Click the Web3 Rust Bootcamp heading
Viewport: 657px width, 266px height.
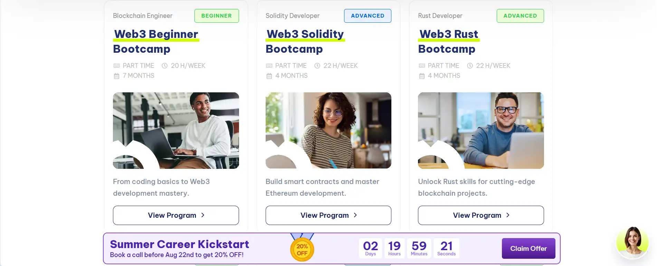[448, 41]
